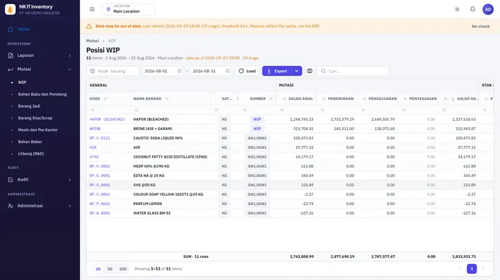Set page size to 100

pyautogui.click(x=123, y=269)
